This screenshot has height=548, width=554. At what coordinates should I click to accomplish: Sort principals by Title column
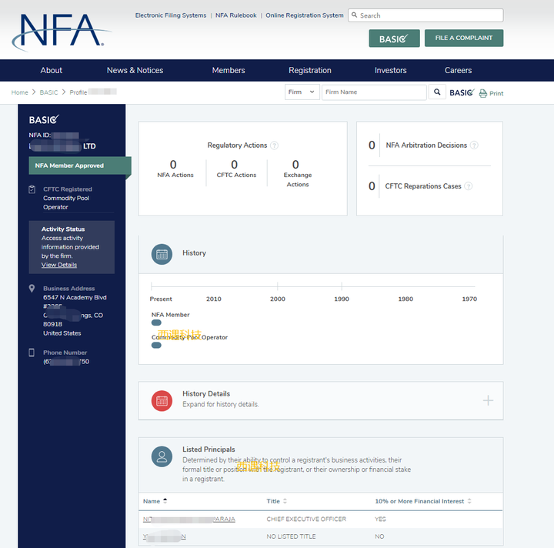[x=277, y=501]
